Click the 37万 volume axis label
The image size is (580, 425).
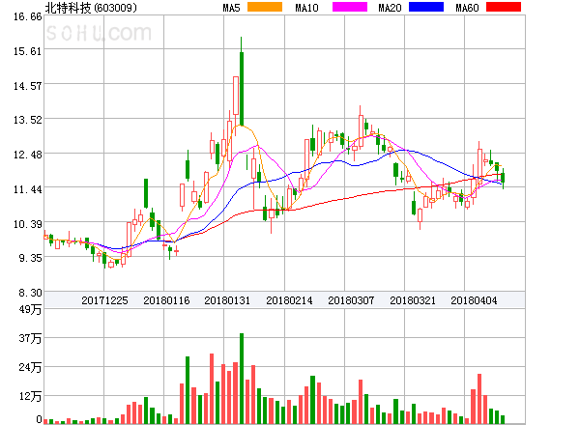30,338
